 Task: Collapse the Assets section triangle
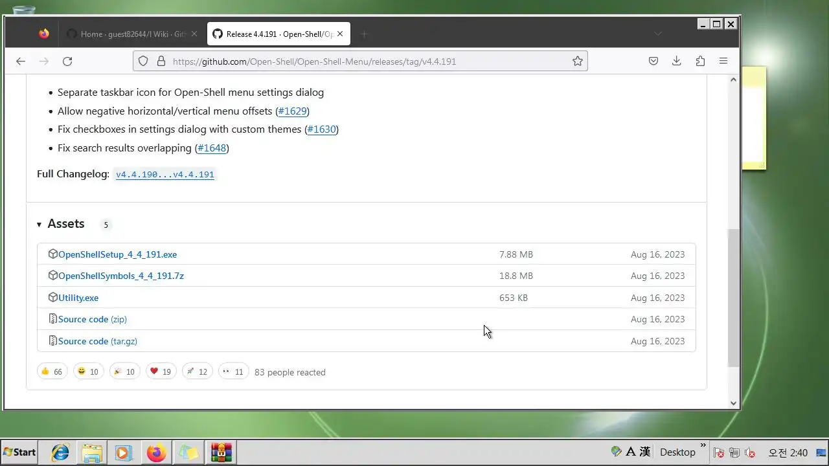pos(39,224)
